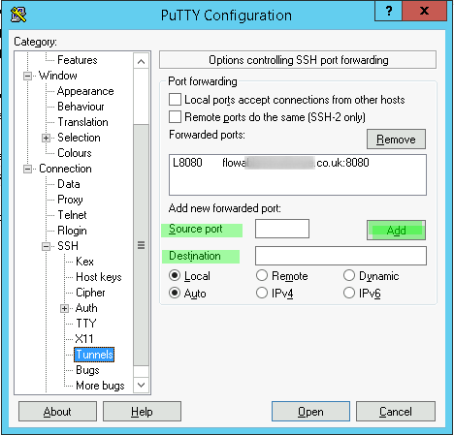Click the category list scrollbar thumb

click(141, 245)
